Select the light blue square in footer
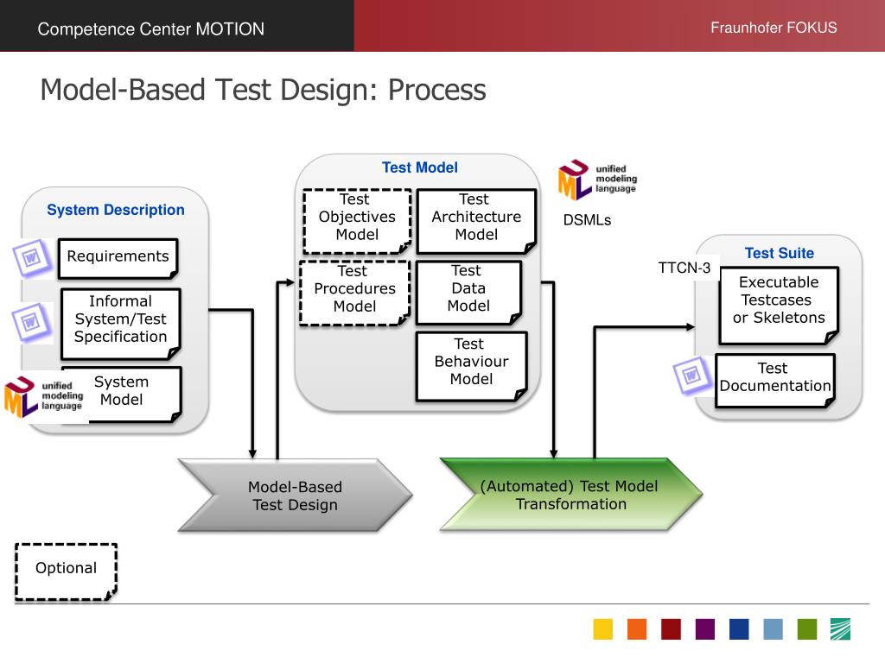The height and width of the screenshot is (663, 885). coord(774,629)
